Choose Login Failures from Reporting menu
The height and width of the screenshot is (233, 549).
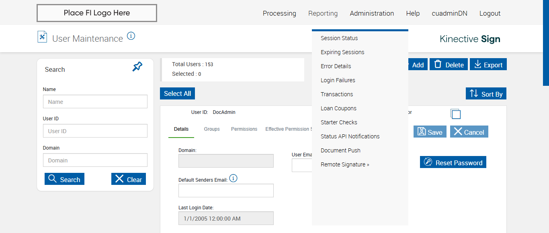(x=338, y=80)
